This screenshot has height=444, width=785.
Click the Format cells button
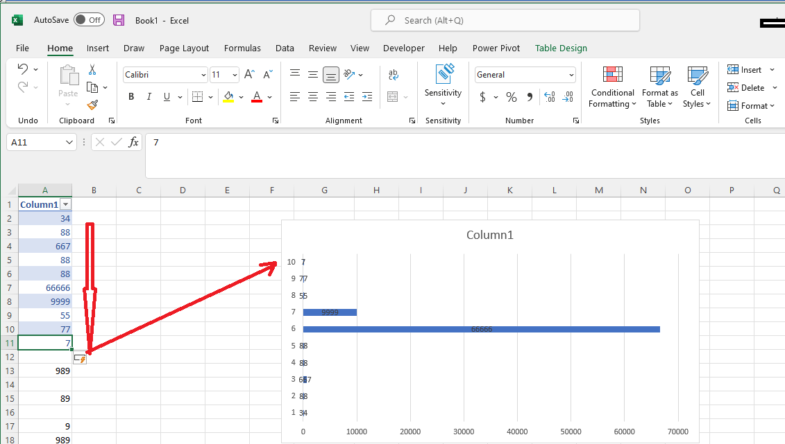point(750,106)
